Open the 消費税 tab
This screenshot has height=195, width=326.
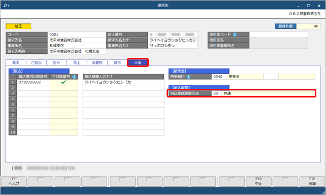[x=97, y=62]
